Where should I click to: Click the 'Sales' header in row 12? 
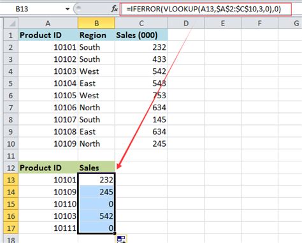point(96,168)
